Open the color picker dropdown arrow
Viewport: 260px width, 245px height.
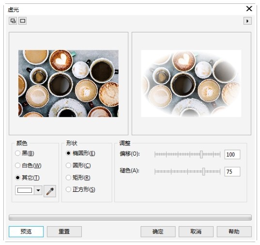tap(38, 190)
